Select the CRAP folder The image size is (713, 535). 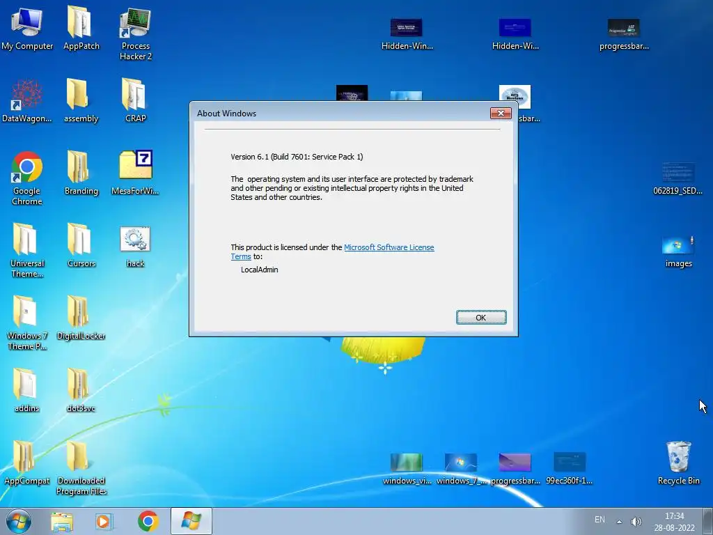click(136, 100)
